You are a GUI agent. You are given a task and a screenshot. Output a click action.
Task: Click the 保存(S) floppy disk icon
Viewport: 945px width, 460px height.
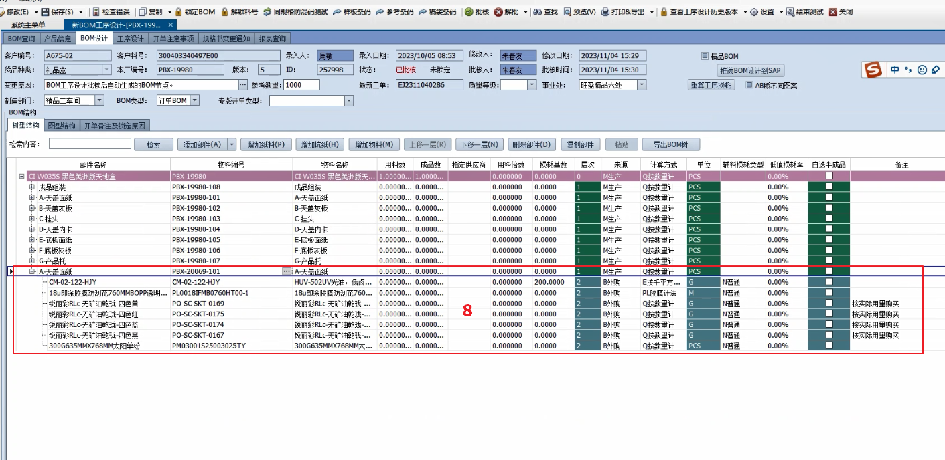[x=45, y=12]
